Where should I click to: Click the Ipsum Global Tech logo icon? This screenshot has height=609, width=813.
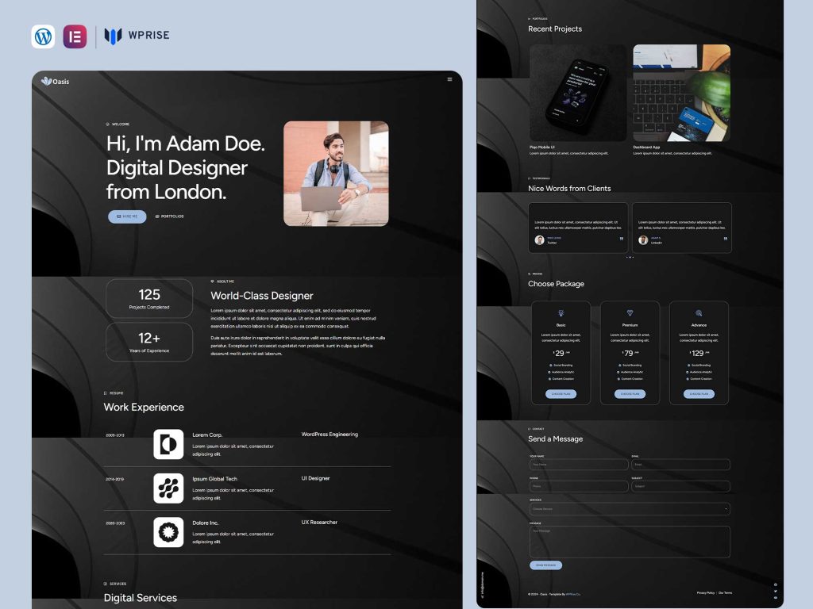point(168,488)
